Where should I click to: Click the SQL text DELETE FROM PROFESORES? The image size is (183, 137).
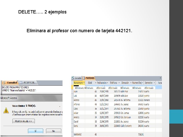click(16, 87)
